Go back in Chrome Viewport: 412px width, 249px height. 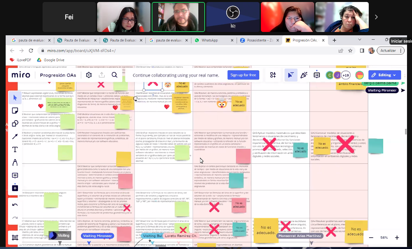[12, 51]
